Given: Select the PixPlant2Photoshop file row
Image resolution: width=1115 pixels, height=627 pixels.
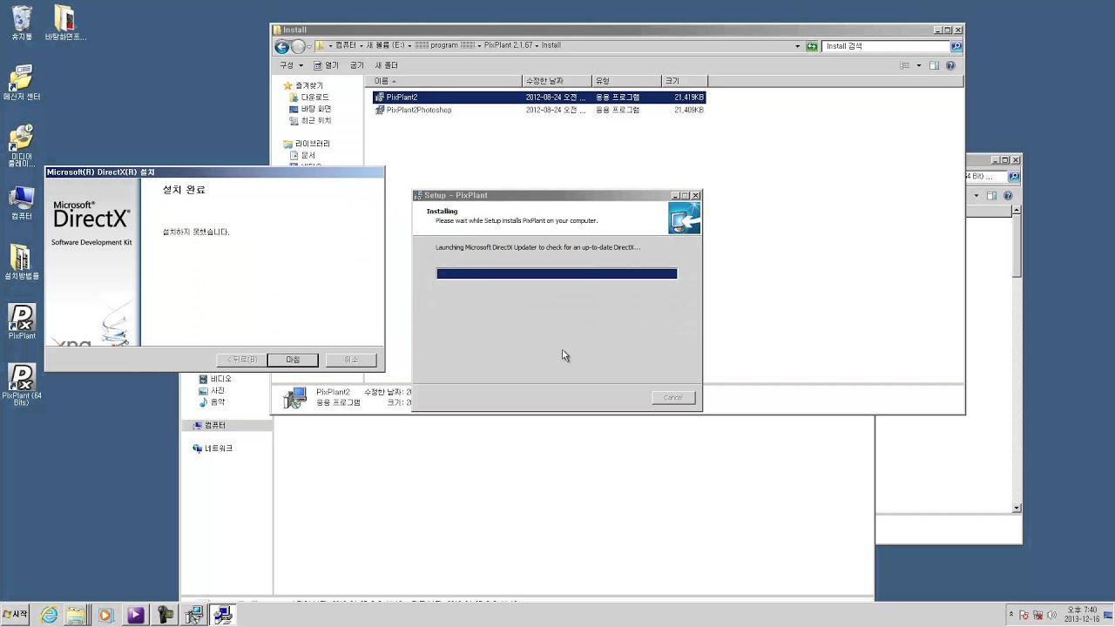Looking at the screenshot, I should pyautogui.click(x=539, y=110).
